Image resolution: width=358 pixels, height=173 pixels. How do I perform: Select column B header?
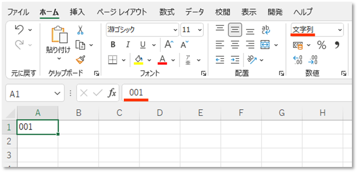[79, 113]
